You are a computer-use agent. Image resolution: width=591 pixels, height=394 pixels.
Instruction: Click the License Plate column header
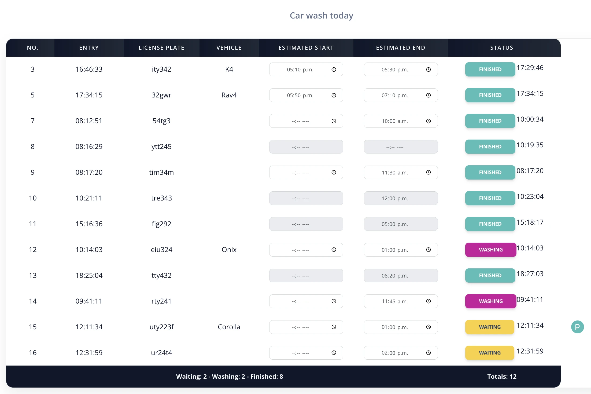pos(161,48)
